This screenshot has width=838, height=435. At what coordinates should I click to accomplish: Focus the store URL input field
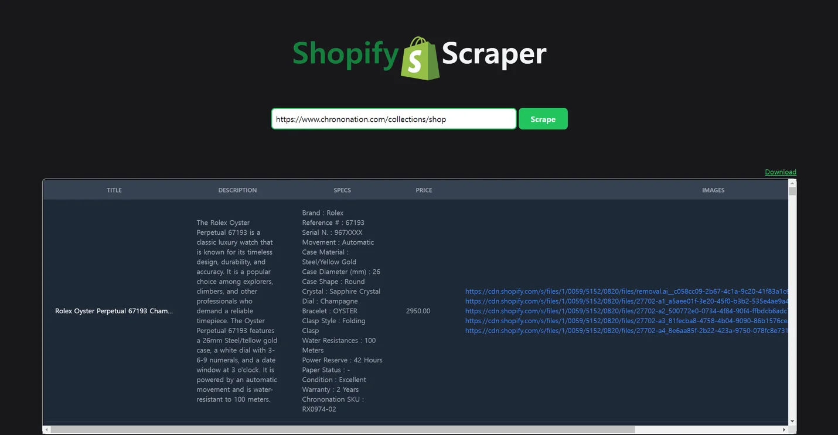pyautogui.click(x=394, y=119)
